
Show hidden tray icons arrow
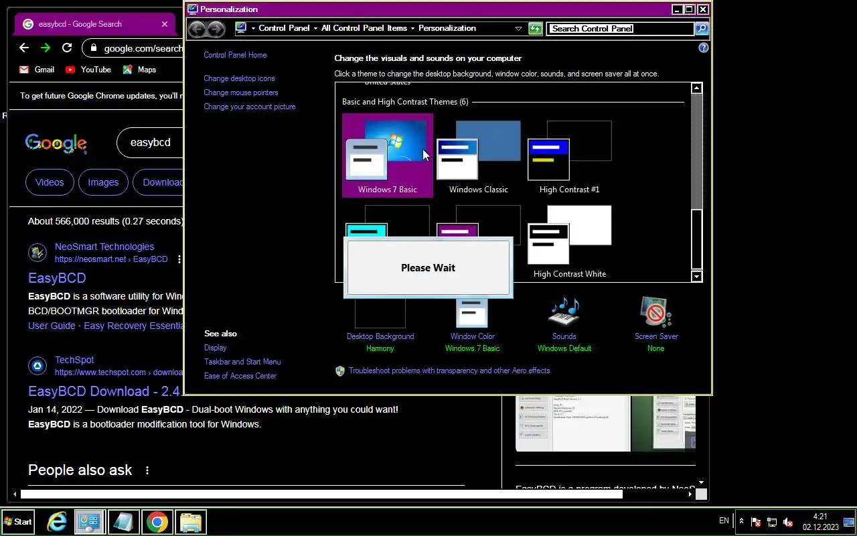tap(741, 521)
